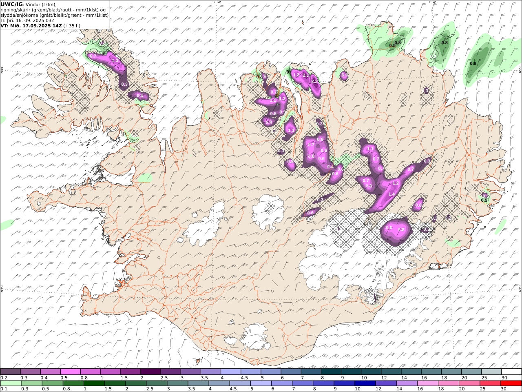This screenshot has width=522, height=392.
Task: Select the light green 0.3 swatch in the lower legend row
Action: point(31,383)
